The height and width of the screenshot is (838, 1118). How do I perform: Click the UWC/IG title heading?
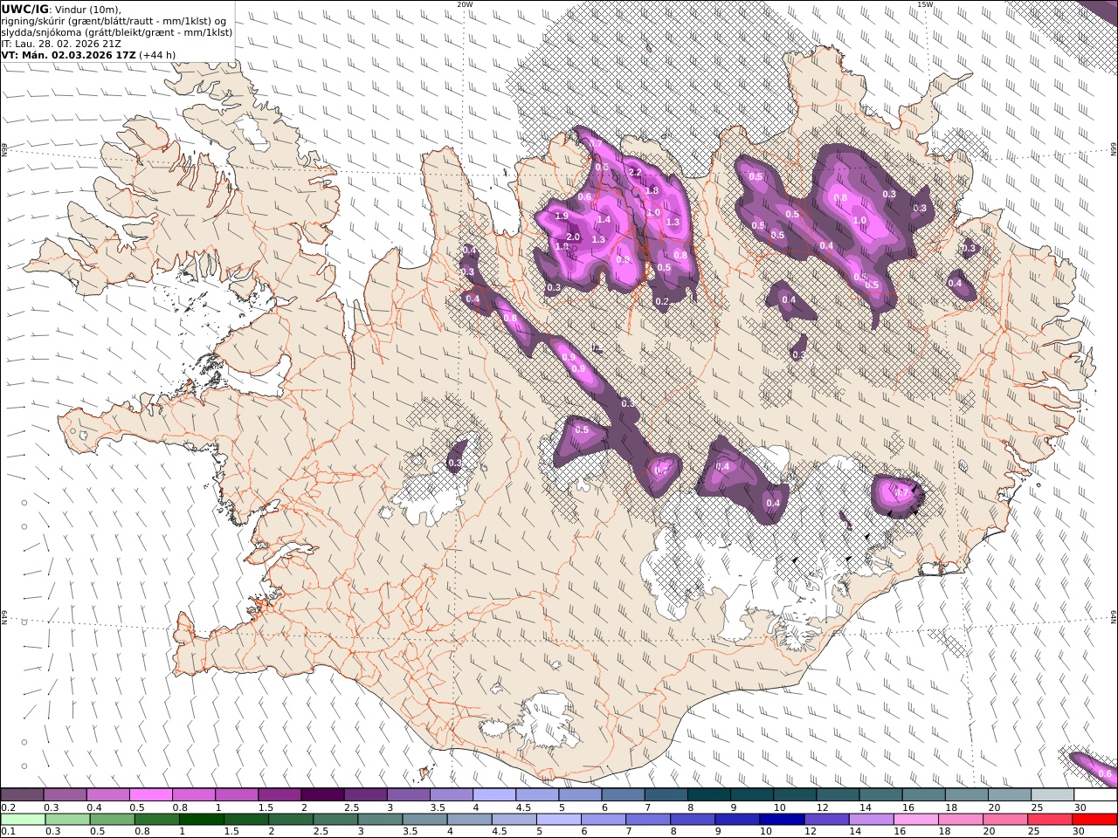(x=24, y=9)
